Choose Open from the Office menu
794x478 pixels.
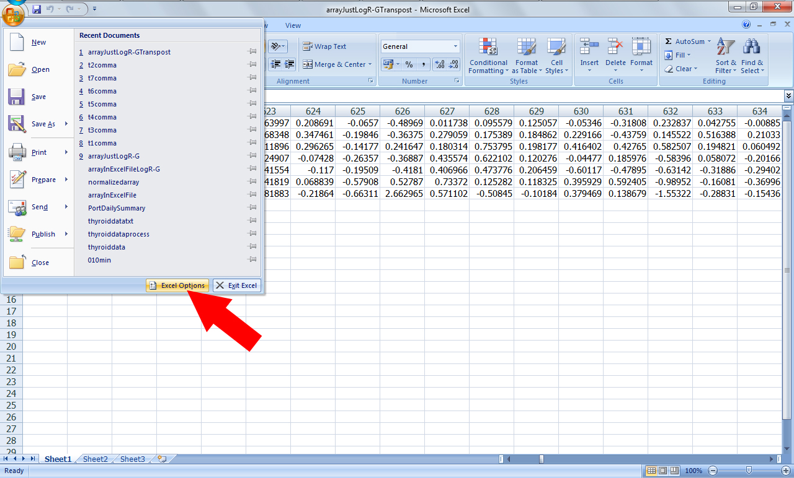pyautogui.click(x=38, y=69)
